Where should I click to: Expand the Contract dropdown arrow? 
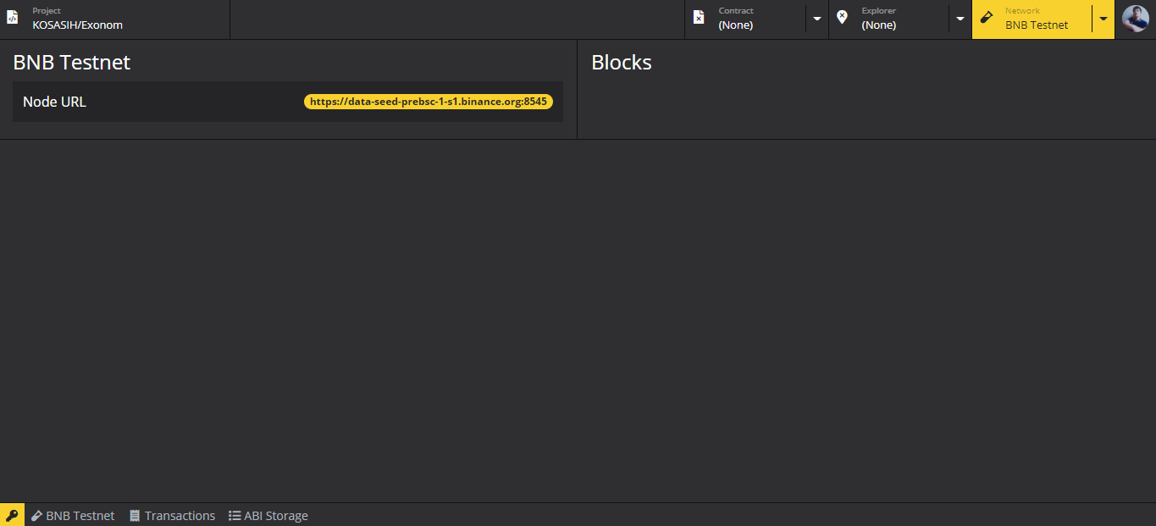817,19
